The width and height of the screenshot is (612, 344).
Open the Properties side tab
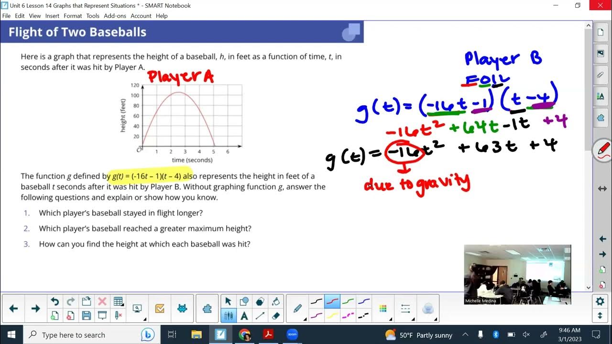click(x=601, y=96)
